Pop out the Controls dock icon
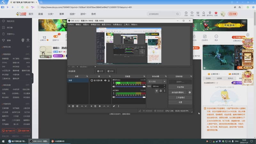The height and width of the screenshot is (144, 256). click(191, 76)
